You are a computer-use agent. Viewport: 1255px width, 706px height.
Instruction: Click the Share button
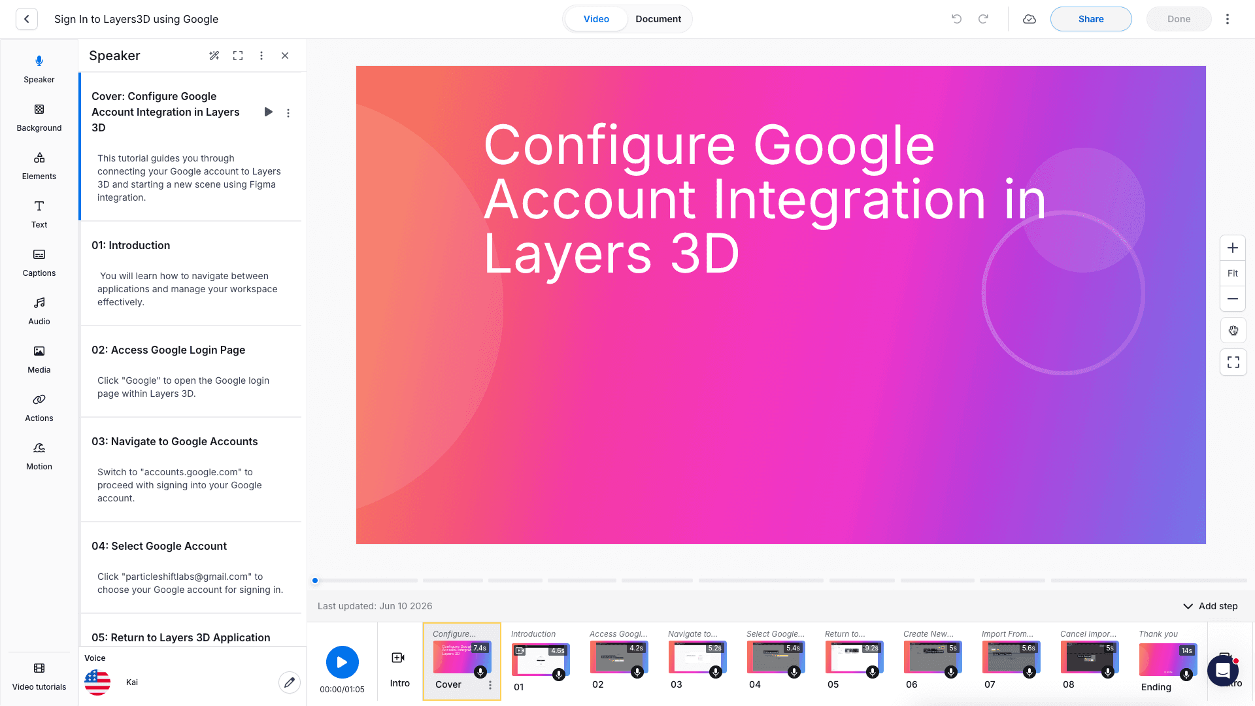[1091, 19]
